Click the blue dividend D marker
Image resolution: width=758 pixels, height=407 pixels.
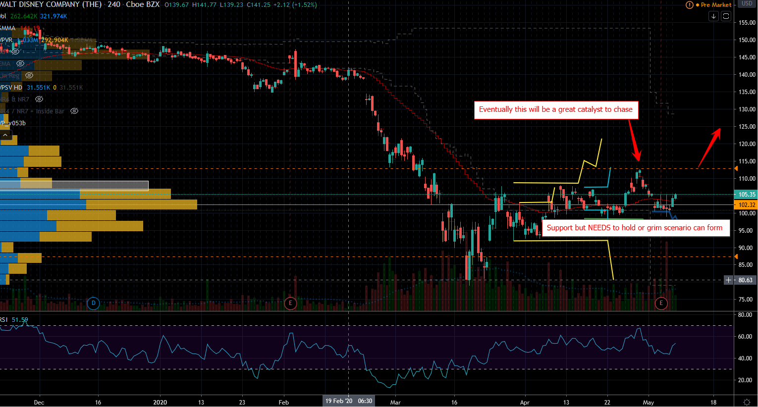tap(93, 303)
